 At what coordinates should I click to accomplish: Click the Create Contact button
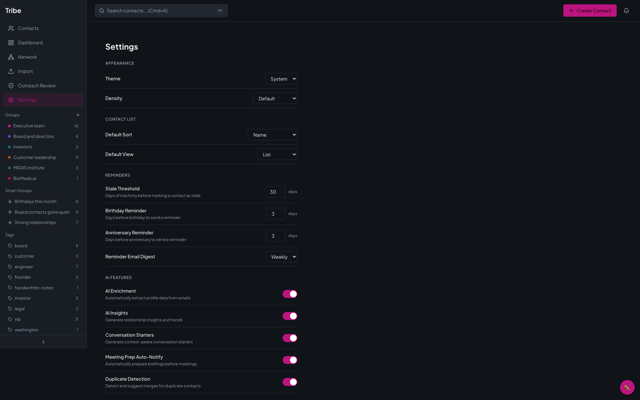pos(590,11)
